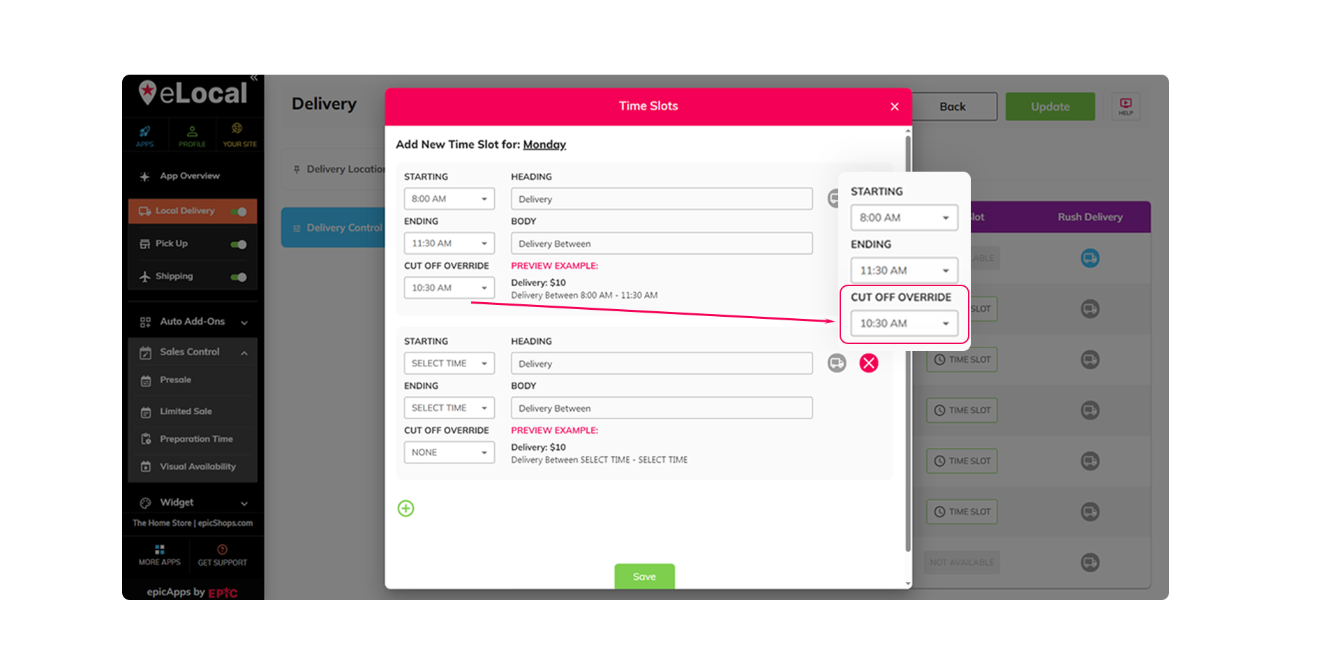Viewport: 1340px width, 665px height.
Task: Toggle Local Delivery off
Action: coord(239,211)
